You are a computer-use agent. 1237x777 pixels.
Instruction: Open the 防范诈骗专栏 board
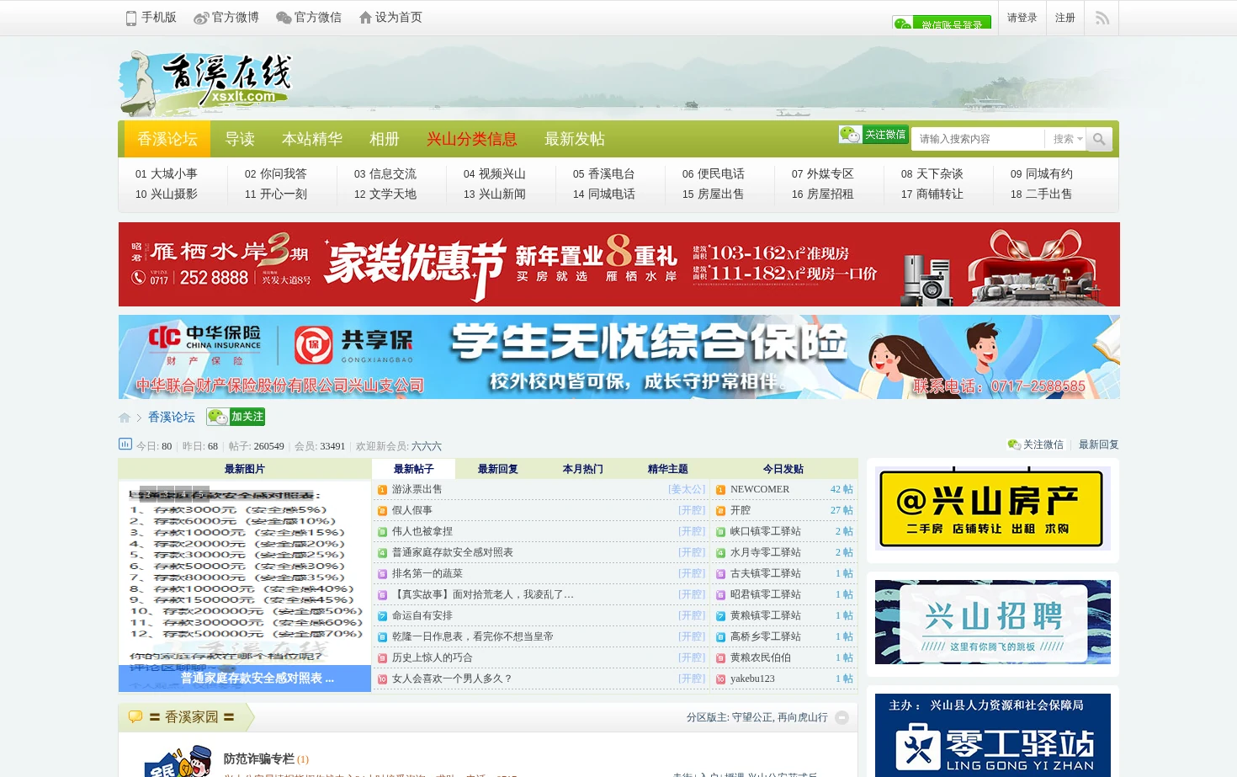pyautogui.click(x=259, y=758)
